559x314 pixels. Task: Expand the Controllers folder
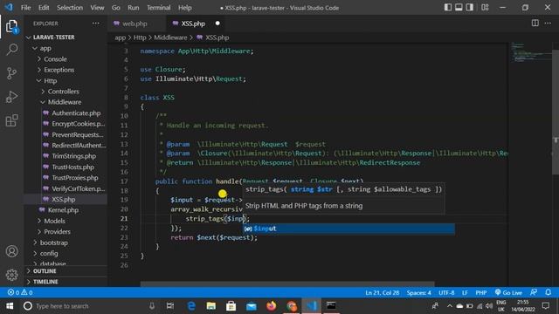point(64,92)
